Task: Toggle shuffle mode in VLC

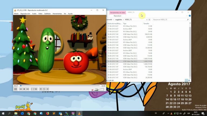Action: coord(47,89)
